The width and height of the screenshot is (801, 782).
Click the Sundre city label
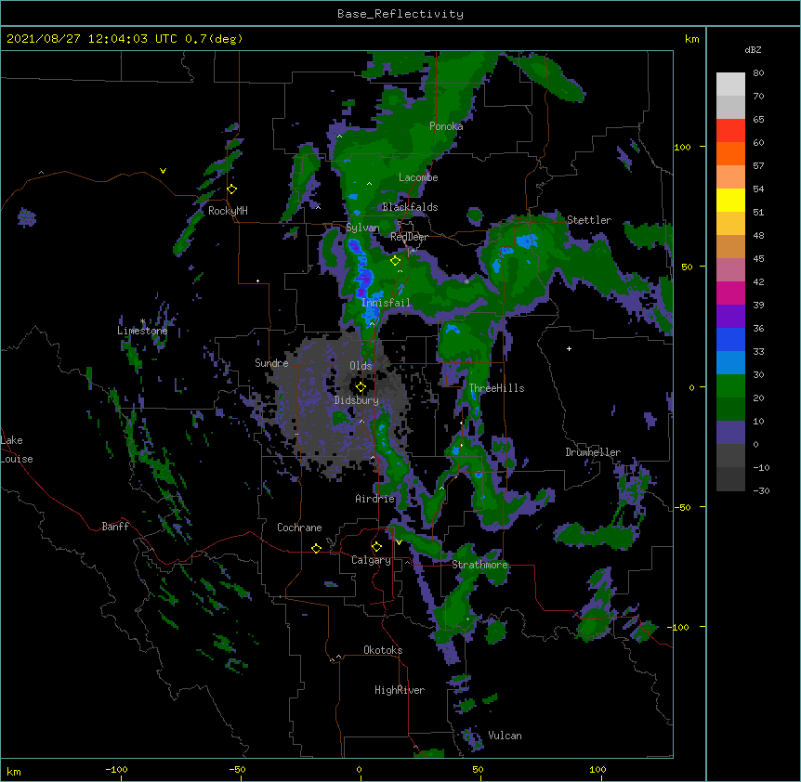(271, 363)
